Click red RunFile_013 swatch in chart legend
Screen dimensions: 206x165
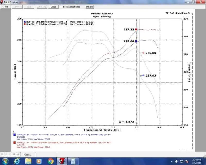coord(25,24)
